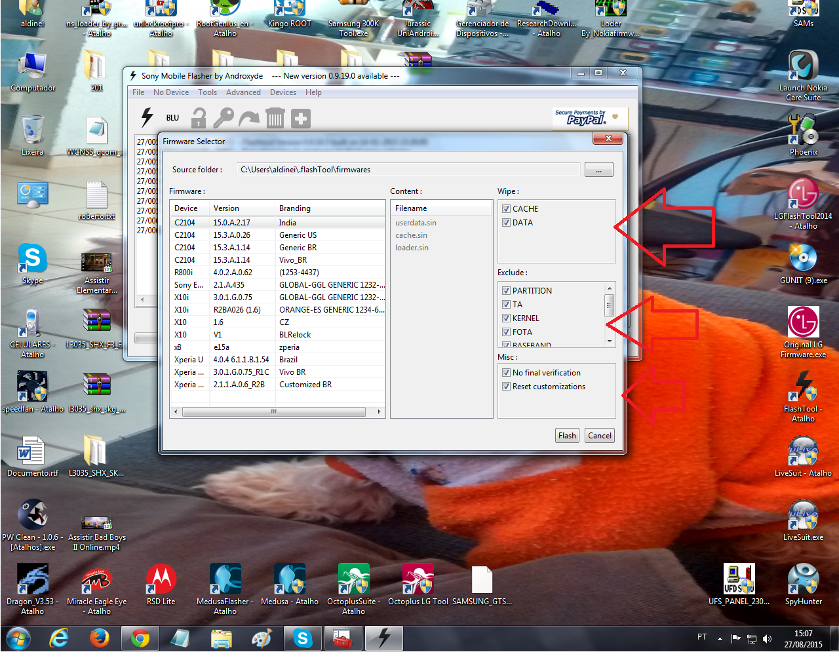
Task: Open the Kingo ROOT desktop icon
Action: 289,15
